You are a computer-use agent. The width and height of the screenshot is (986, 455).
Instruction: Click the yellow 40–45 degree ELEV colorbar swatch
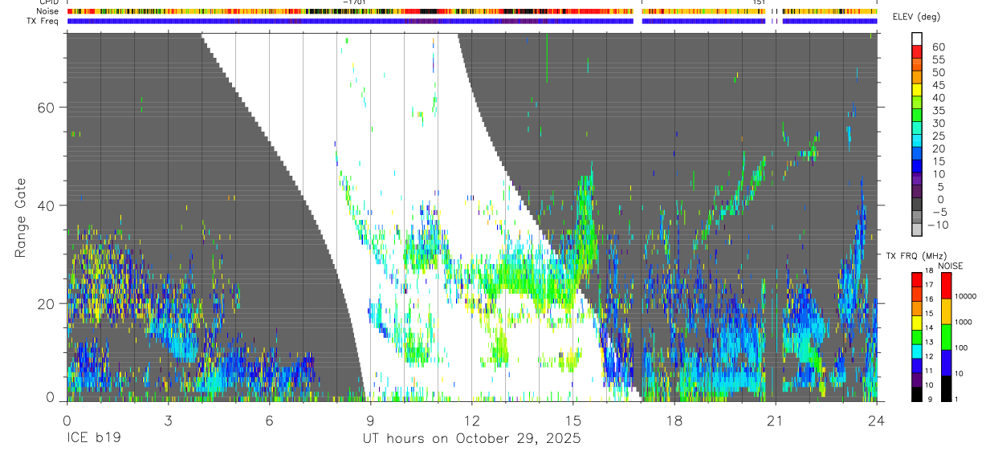pos(918,91)
